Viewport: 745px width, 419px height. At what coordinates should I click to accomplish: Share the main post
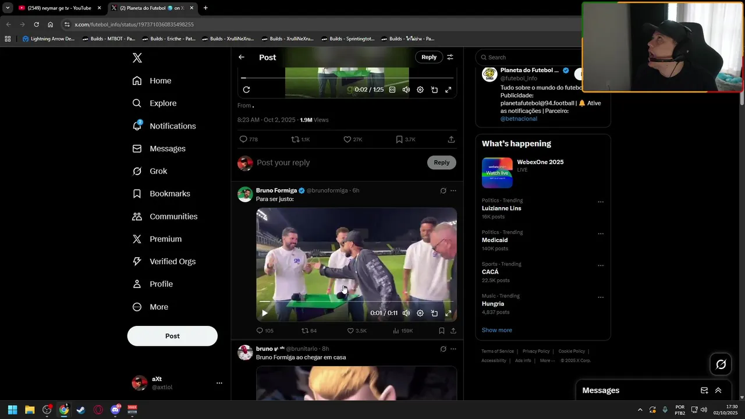point(451,140)
